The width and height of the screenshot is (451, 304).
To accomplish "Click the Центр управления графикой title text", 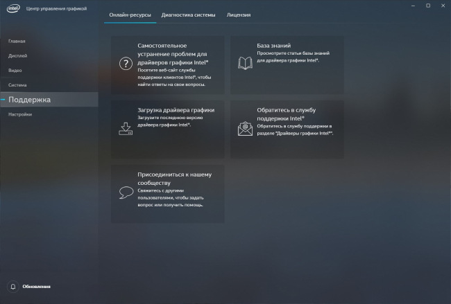I will [x=56, y=8].
